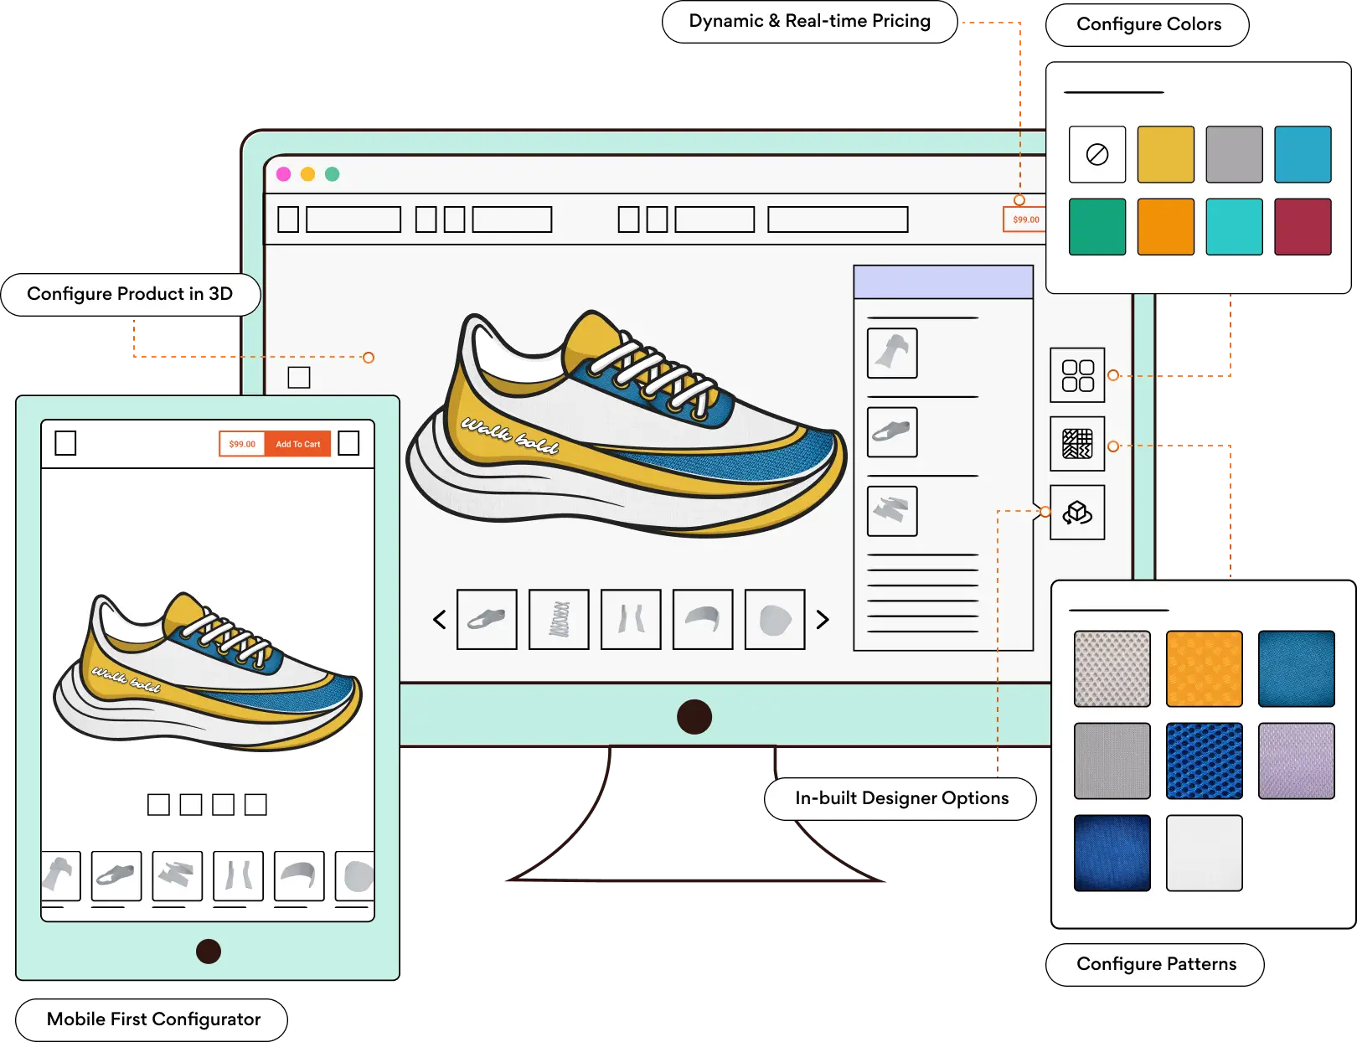Click the next arrow of part carousel
The image size is (1357, 1042).
tap(823, 620)
